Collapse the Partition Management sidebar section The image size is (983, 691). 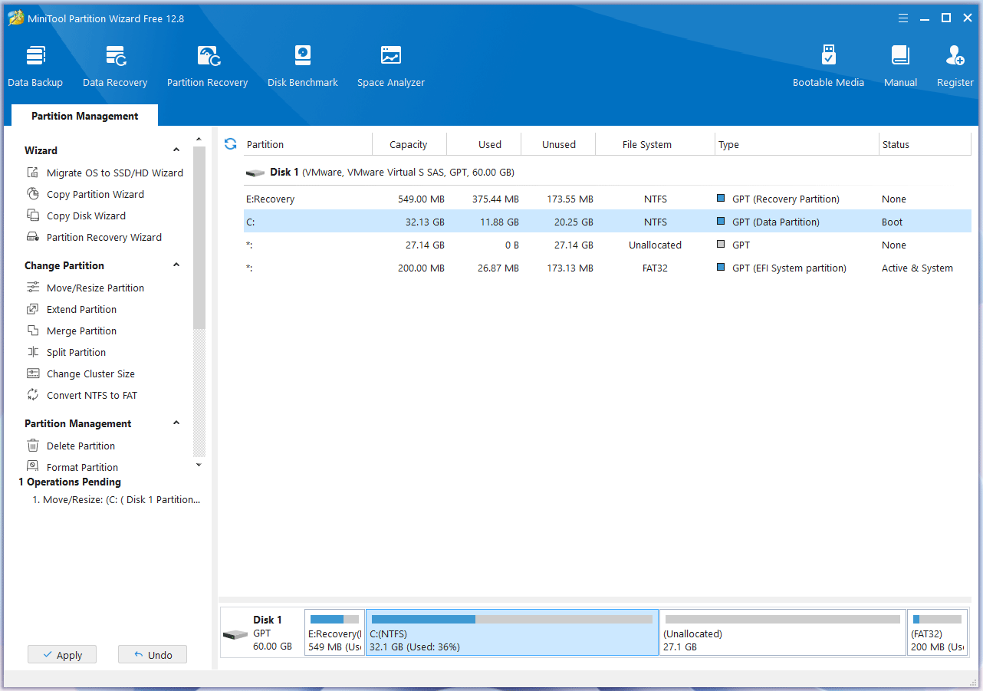(x=176, y=423)
